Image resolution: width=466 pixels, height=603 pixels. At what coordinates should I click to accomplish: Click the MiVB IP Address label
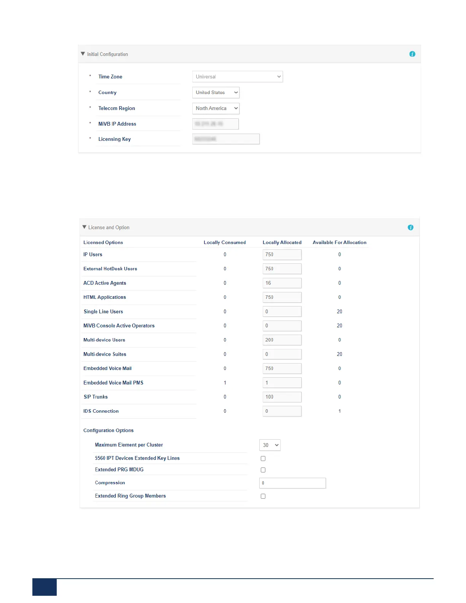tap(117, 124)
